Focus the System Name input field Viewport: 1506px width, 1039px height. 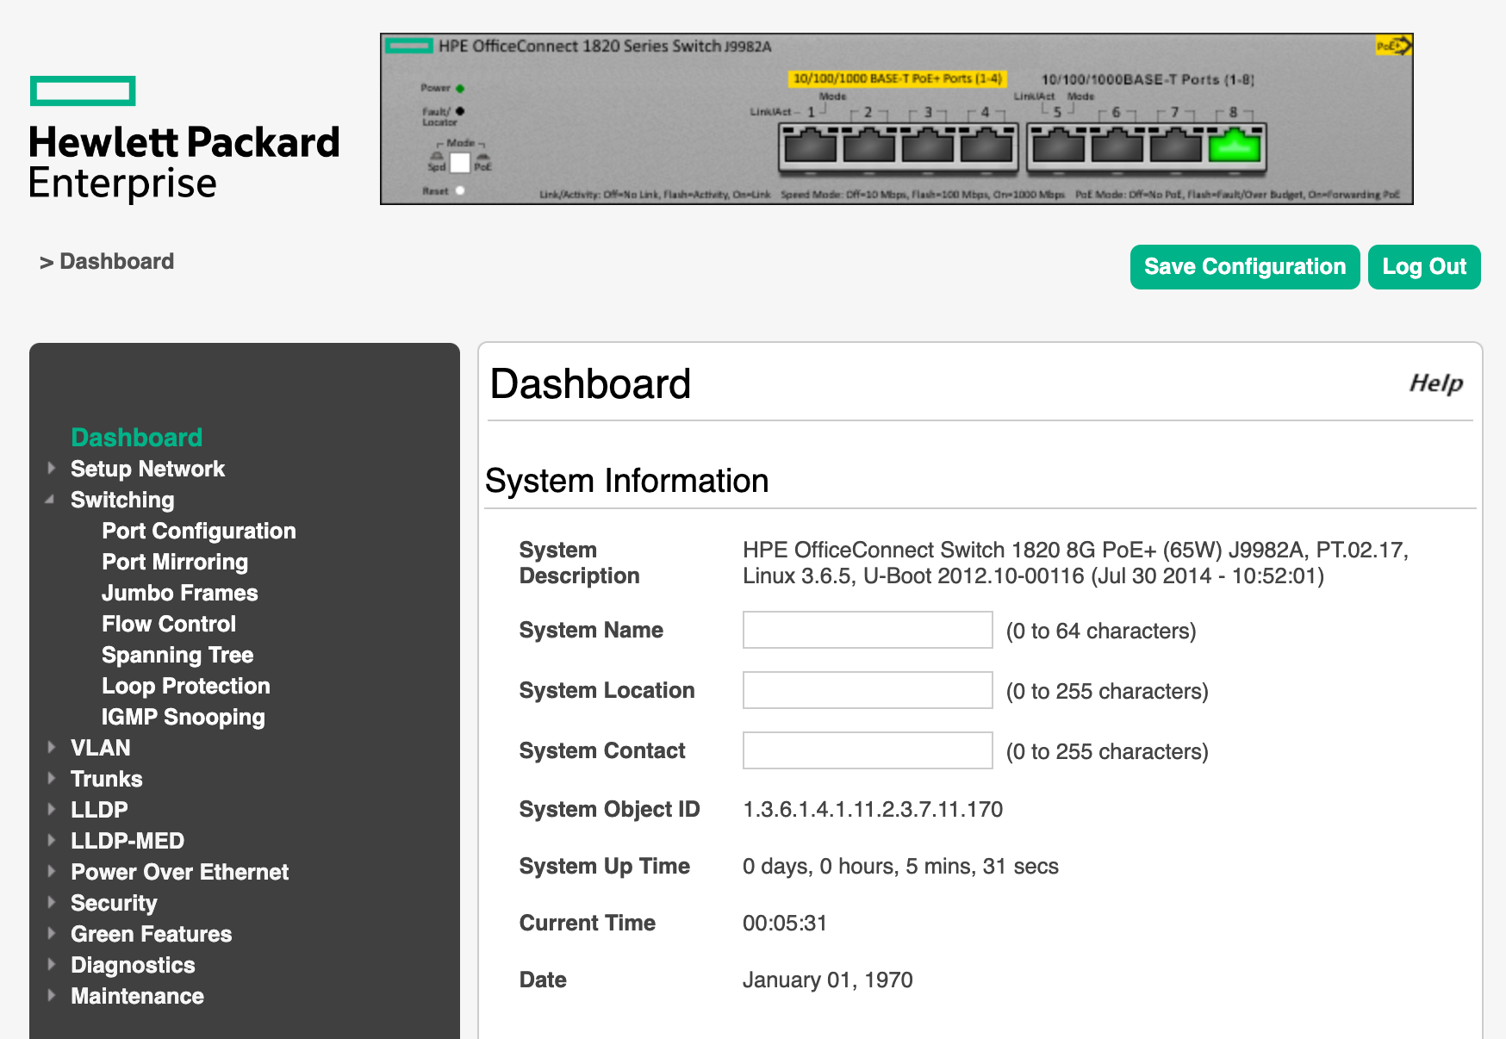(868, 630)
